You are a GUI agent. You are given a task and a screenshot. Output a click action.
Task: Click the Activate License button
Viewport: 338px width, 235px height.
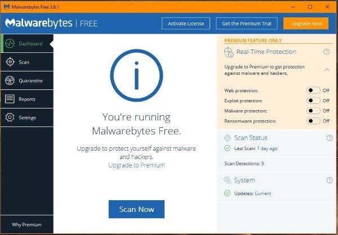click(186, 23)
